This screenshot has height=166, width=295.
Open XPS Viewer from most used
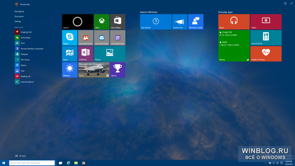coord(22,60)
